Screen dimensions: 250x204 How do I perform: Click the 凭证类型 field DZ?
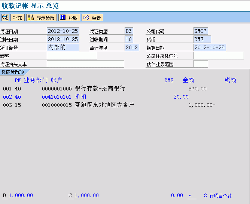[129, 31]
